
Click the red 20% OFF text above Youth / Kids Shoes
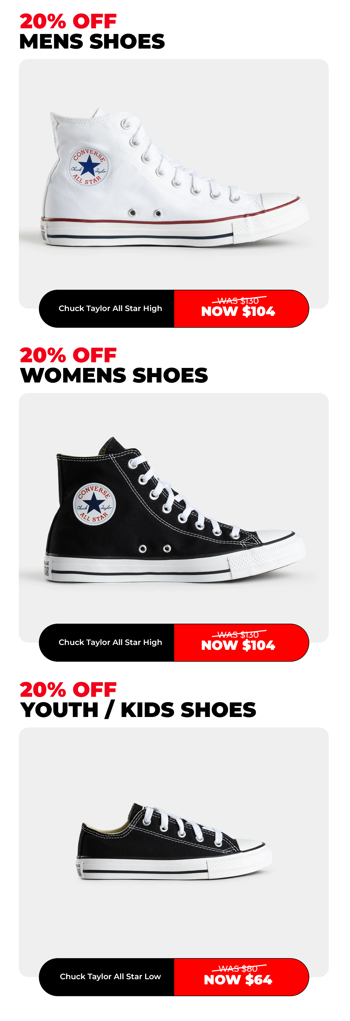click(68, 690)
